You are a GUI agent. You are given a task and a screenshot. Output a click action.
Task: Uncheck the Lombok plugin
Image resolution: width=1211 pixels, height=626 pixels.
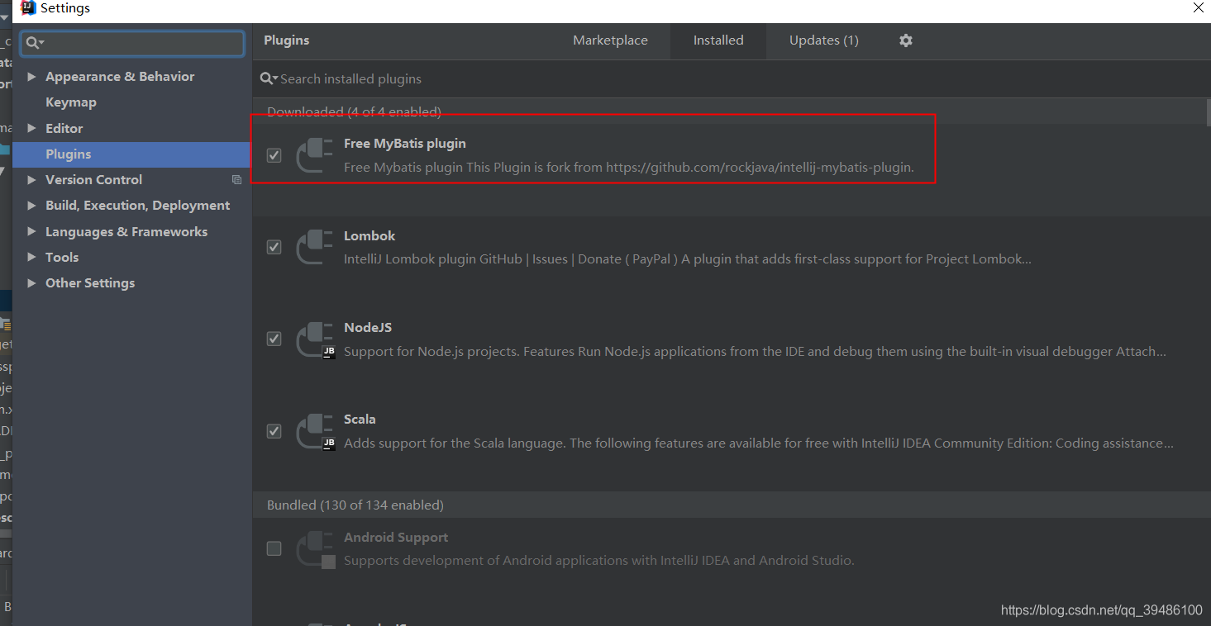point(274,247)
